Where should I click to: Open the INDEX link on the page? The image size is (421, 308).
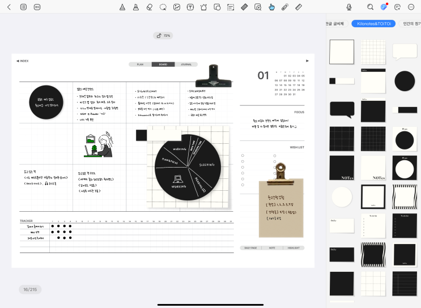[23, 61]
